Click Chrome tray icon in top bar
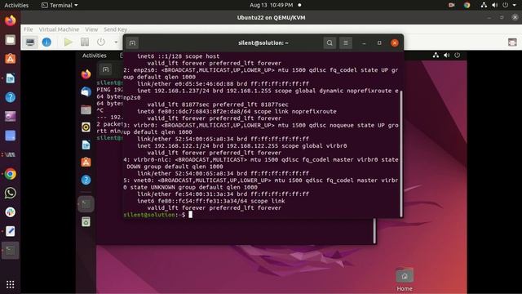This screenshot has height=294, width=522. (x=467, y=5)
